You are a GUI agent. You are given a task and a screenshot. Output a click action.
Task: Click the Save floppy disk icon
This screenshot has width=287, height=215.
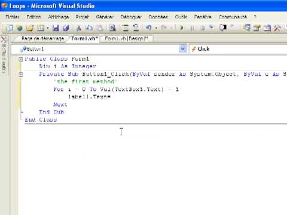(x=56, y=28)
